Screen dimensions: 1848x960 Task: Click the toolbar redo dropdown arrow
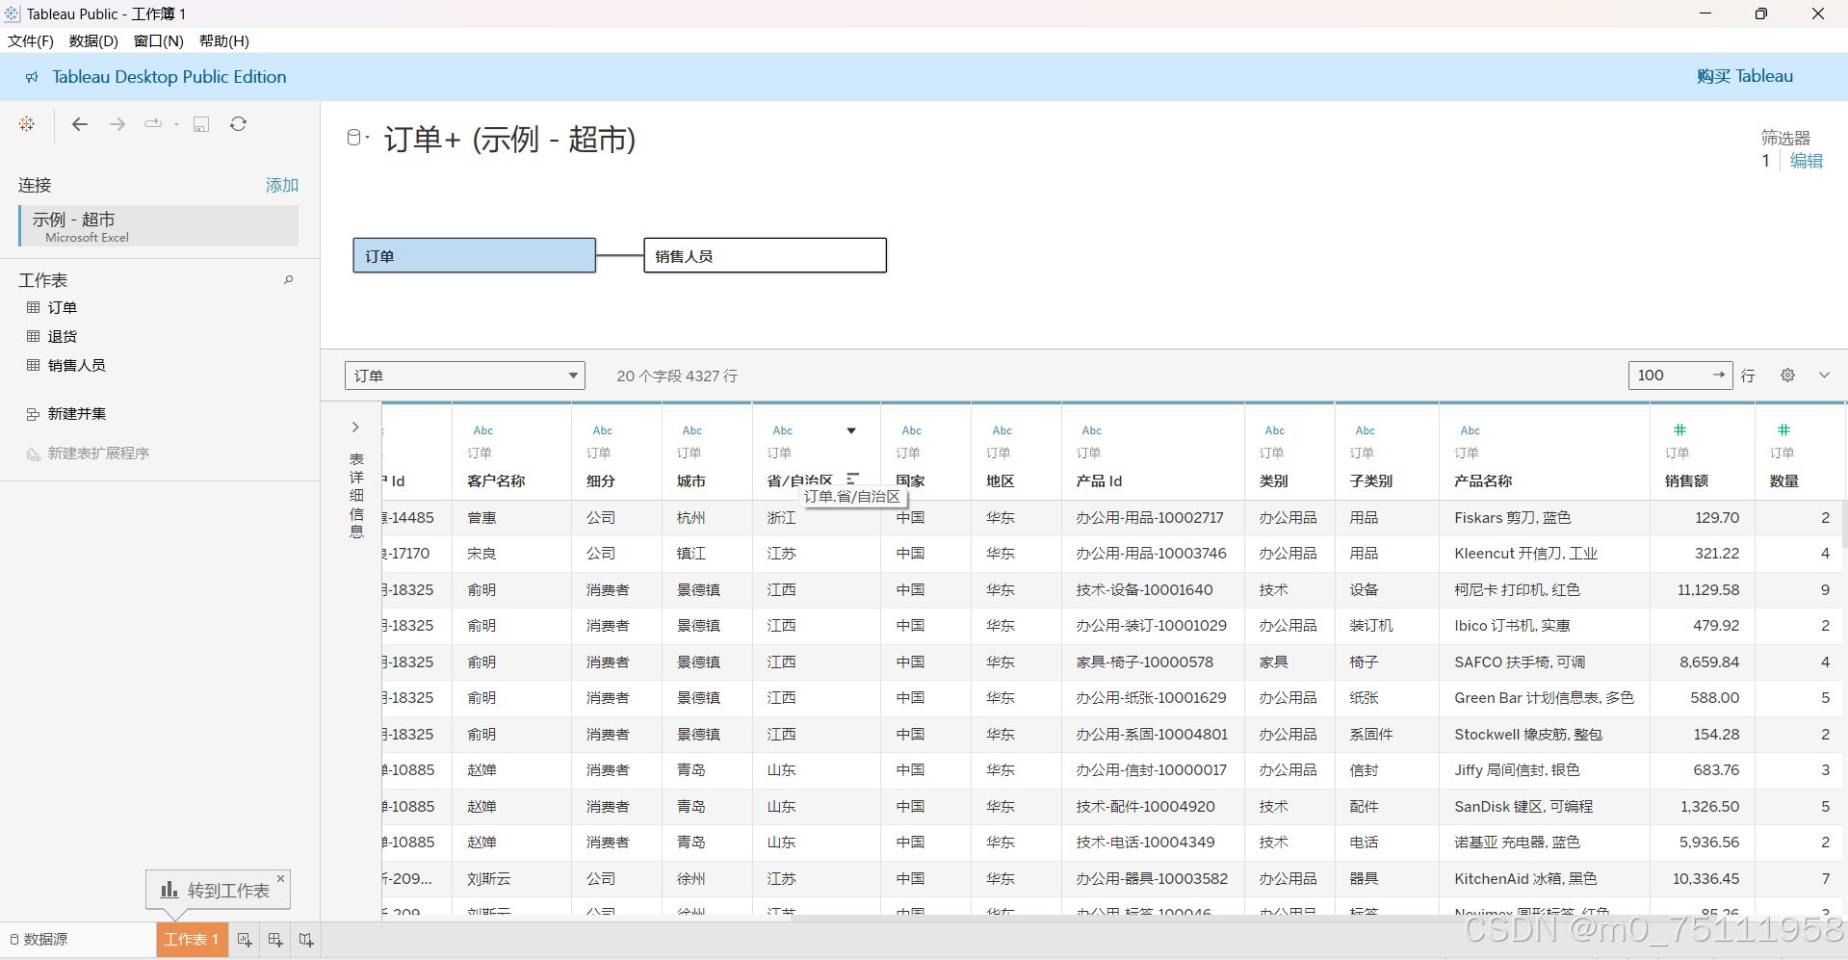(x=176, y=124)
